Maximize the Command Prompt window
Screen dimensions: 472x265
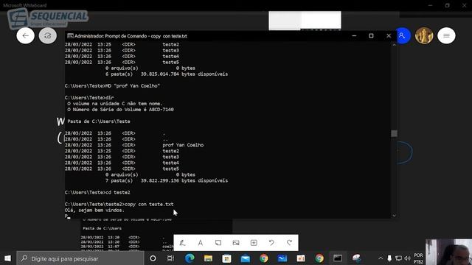(x=371, y=36)
